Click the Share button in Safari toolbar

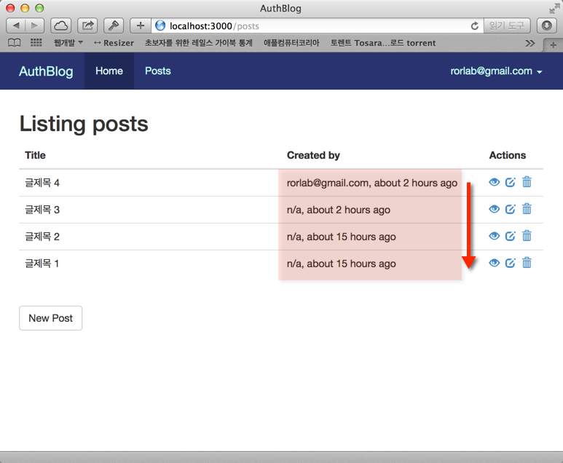pyautogui.click(x=87, y=25)
